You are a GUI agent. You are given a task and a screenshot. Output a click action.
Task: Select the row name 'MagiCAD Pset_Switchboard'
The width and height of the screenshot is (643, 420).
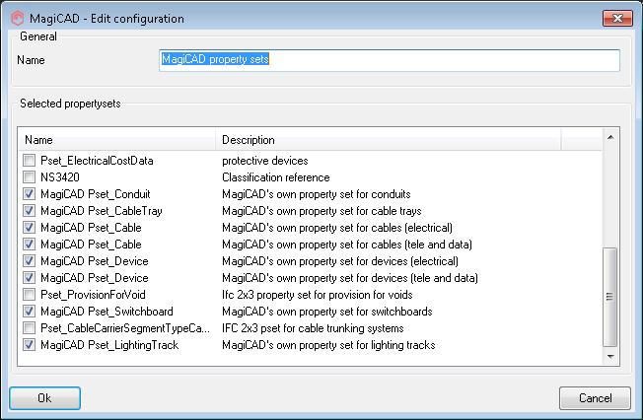[107, 313]
